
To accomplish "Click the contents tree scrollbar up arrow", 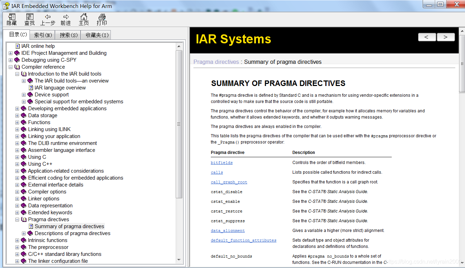I will click(x=179, y=46).
